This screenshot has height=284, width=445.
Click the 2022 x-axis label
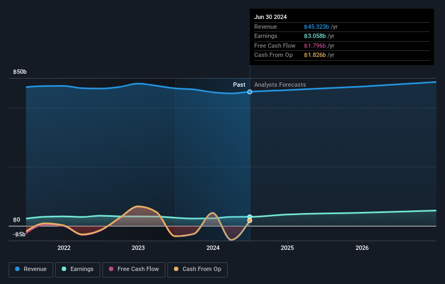[x=64, y=248]
